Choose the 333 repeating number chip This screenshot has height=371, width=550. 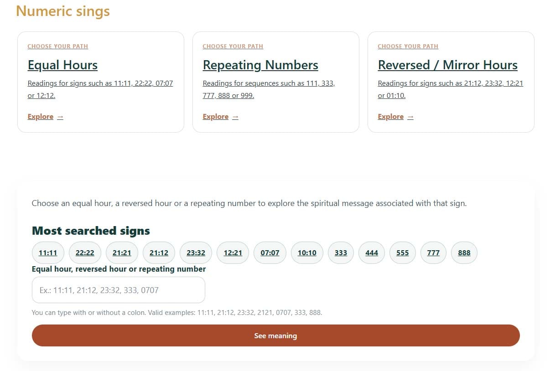pyautogui.click(x=341, y=252)
